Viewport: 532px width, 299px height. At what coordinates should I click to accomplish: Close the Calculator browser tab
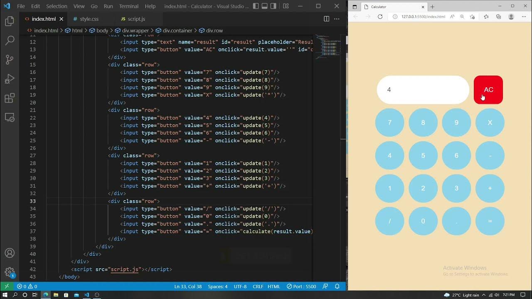pos(423,7)
